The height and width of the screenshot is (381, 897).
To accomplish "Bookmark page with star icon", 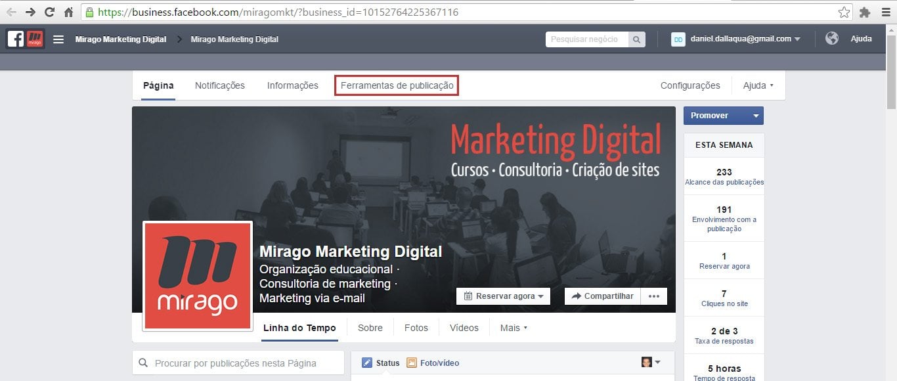I will point(844,12).
